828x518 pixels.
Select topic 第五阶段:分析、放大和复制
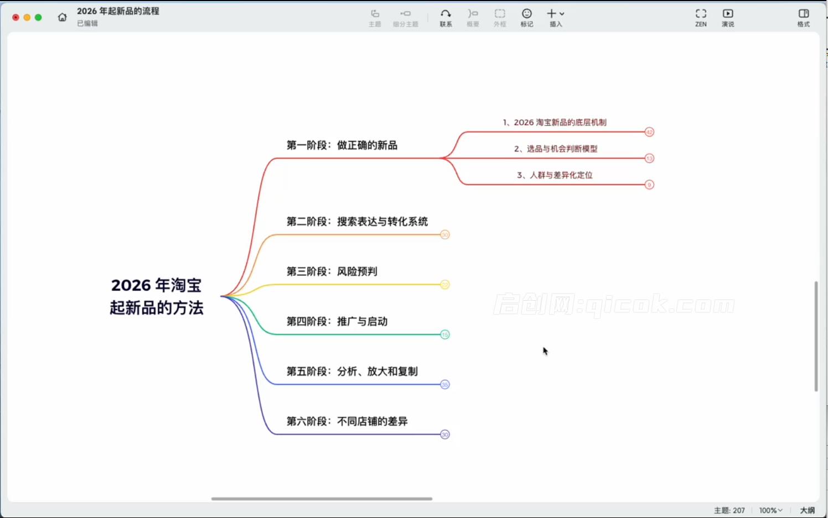click(352, 372)
